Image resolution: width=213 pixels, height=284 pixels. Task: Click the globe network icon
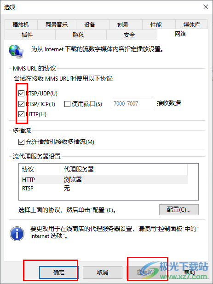[x=16, y=52]
